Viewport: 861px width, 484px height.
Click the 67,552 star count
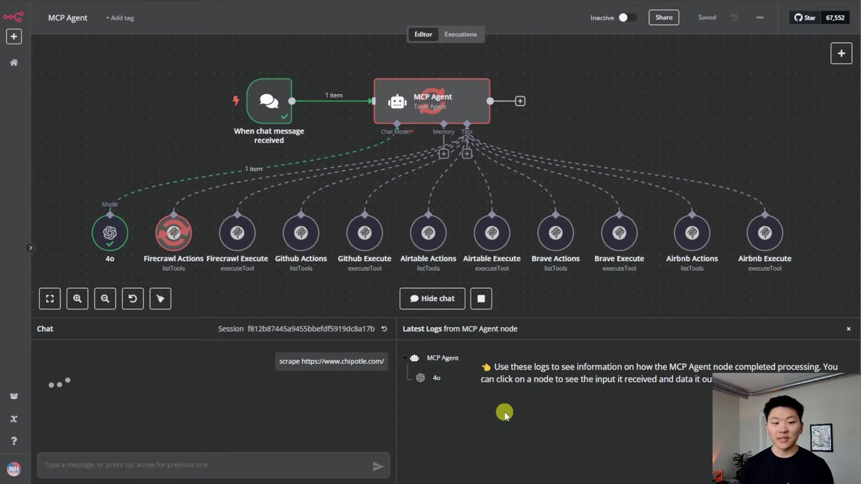[x=835, y=18]
